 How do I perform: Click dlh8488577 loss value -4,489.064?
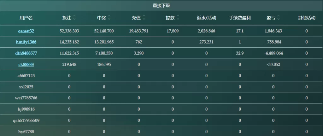[273, 53]
